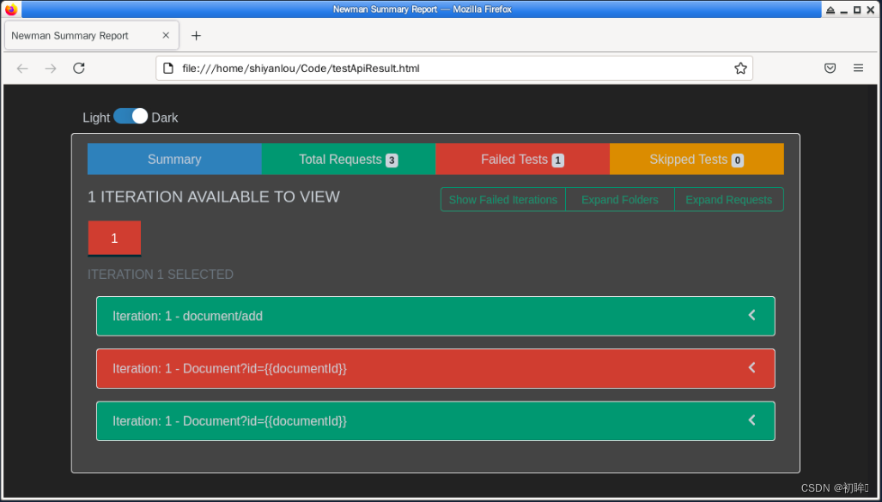
Task: Go forward with the browser forward arrow
Action: (x=51, y=69)
